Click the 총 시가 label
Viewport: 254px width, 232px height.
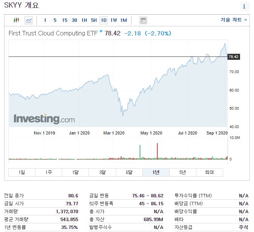97,212
